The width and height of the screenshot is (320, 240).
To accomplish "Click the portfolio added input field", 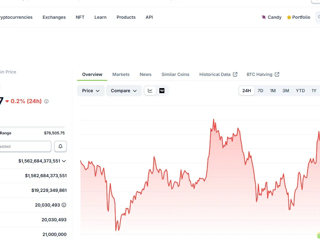I will [x=25, y=146].
